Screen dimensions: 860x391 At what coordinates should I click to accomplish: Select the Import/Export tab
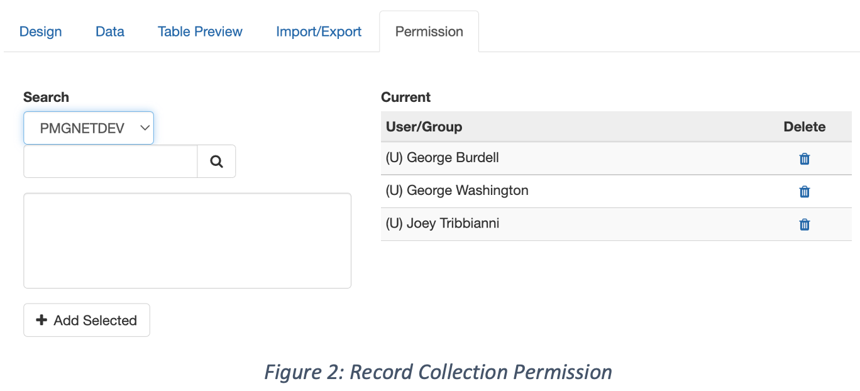[x=319, y=31]
